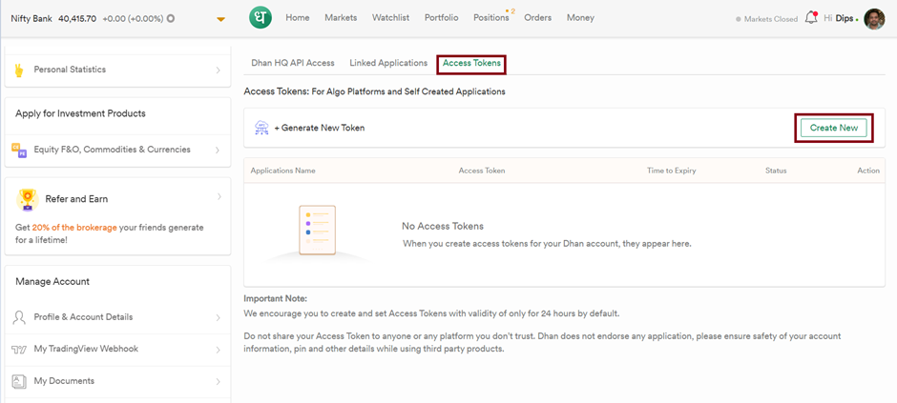Click the Refer and Earn trophy icon
Screen dimensions: 897x403
[27, 199]
